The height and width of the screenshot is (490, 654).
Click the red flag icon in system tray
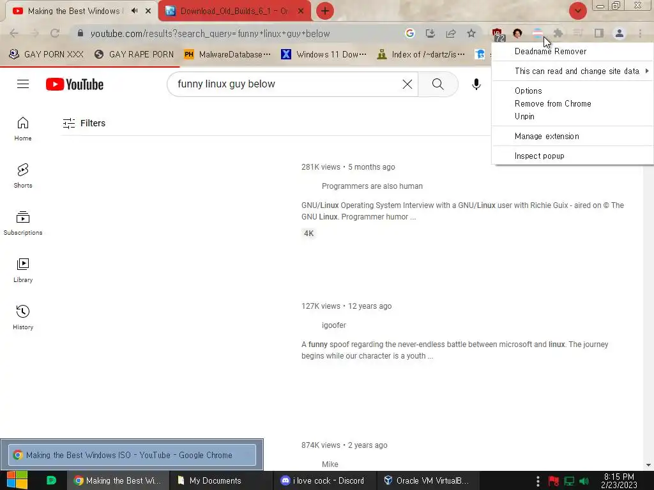tap(554, 481)
